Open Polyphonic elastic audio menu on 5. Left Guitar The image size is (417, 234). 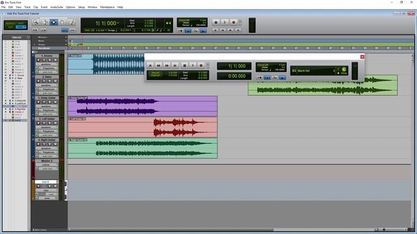[x=48, y=131]
